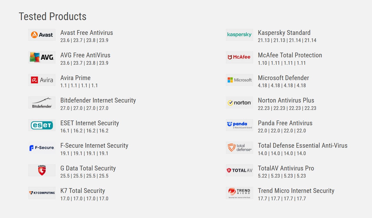Select the AVG logo image
Screen dimensions: 372x218
click(42, 57)
